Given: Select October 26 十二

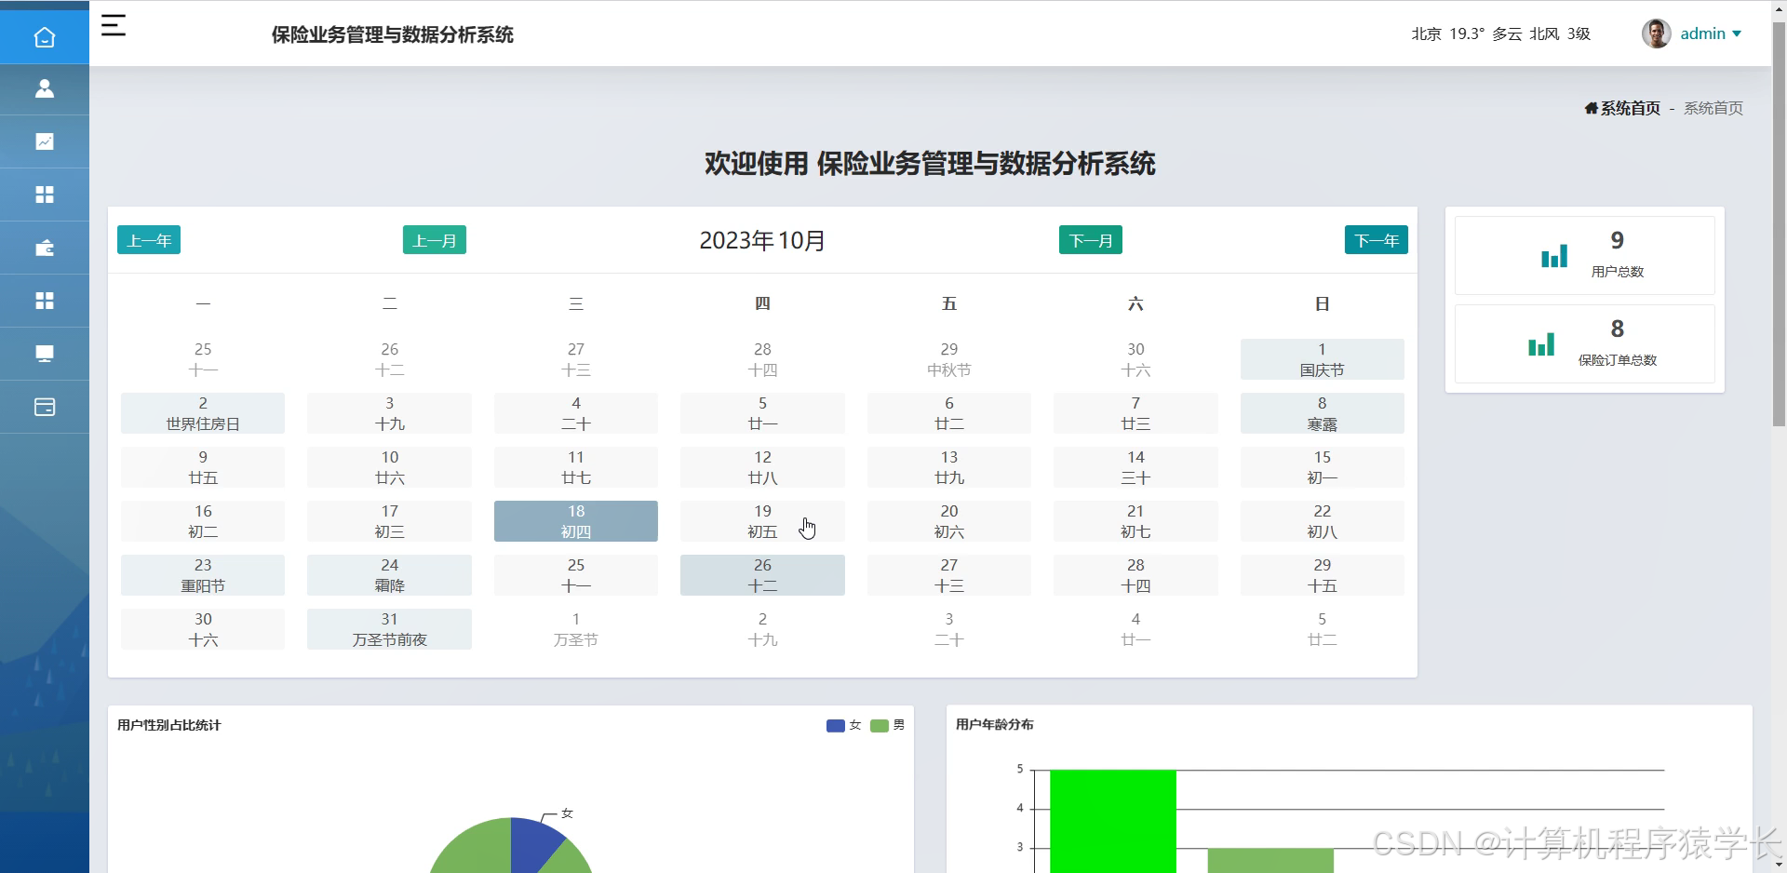Looking at the screenshot, I should [x=762, y=575].
